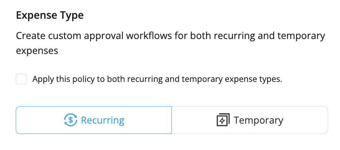Click the 'Temporary' text label
Image resolution: width=340 pixels, height=150 pixels.
(258, 120)
